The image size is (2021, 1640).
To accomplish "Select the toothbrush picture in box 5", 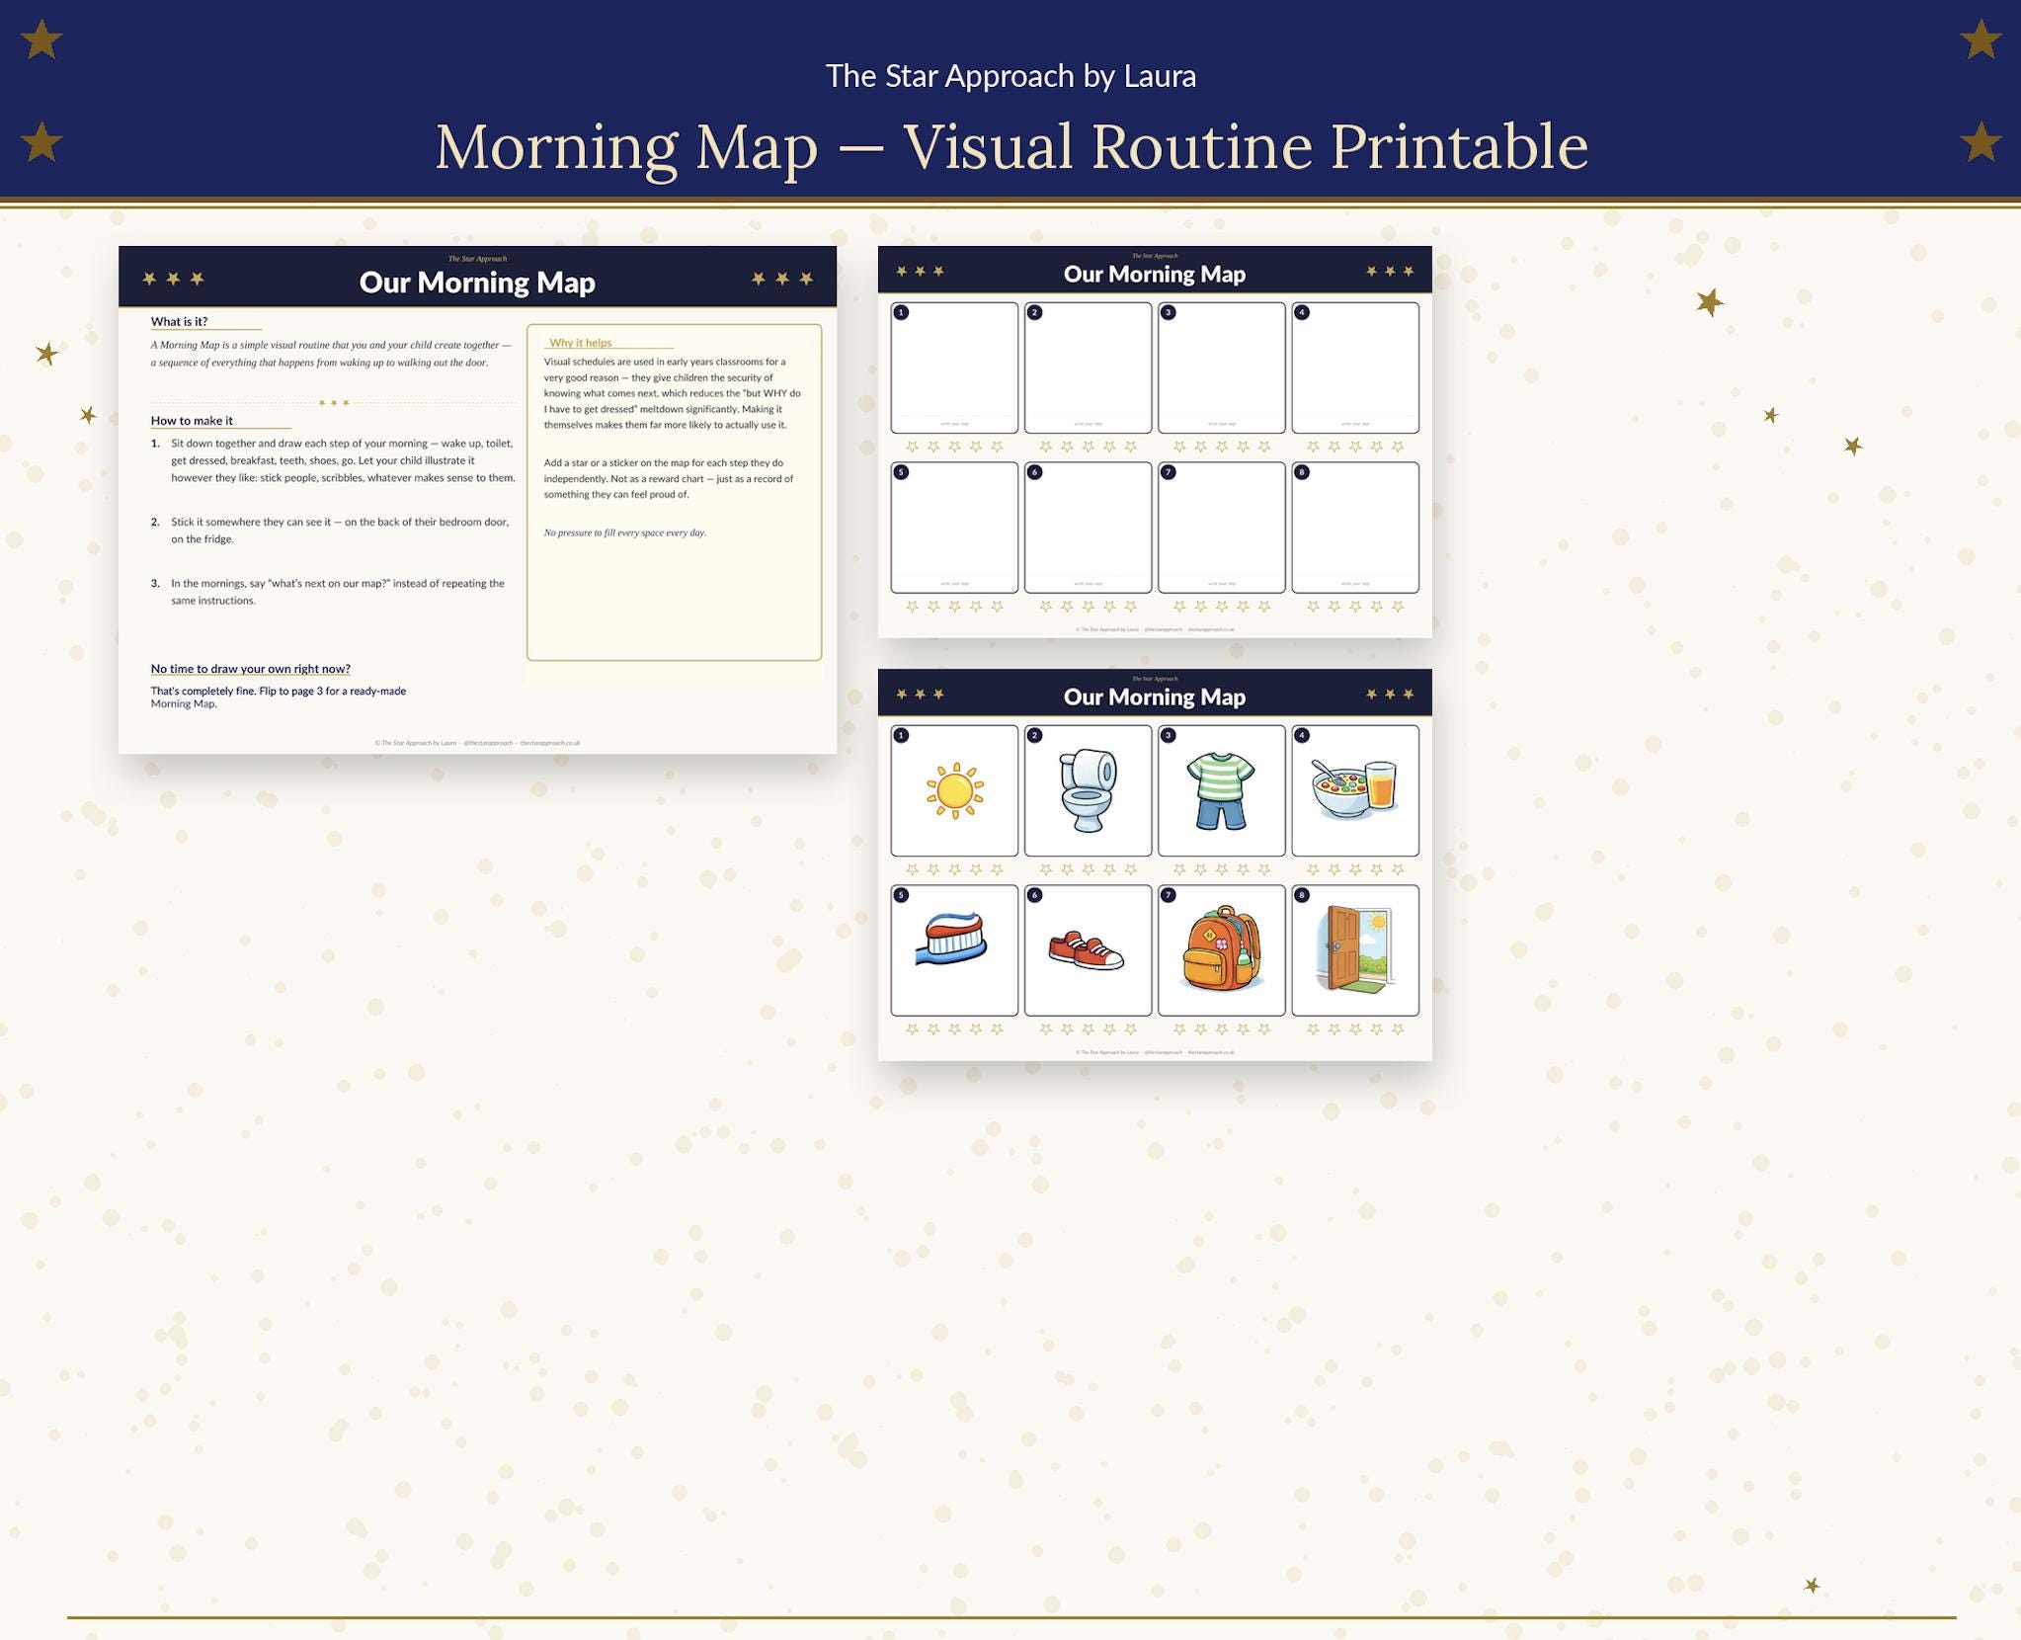I will click(x=952, y=940).
